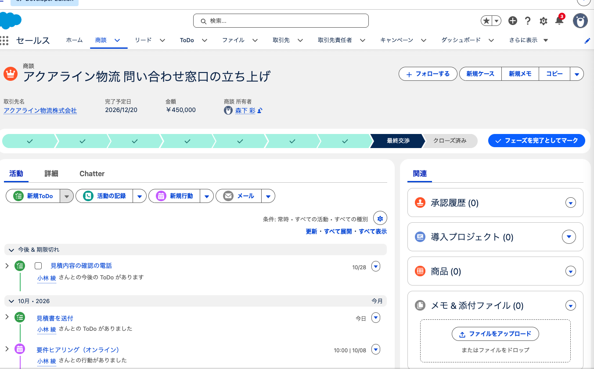The height and width of the screenshot is (369, 594).
Task: Click the owner change icon beside 森下 彩
Action: tap(260, 111)
